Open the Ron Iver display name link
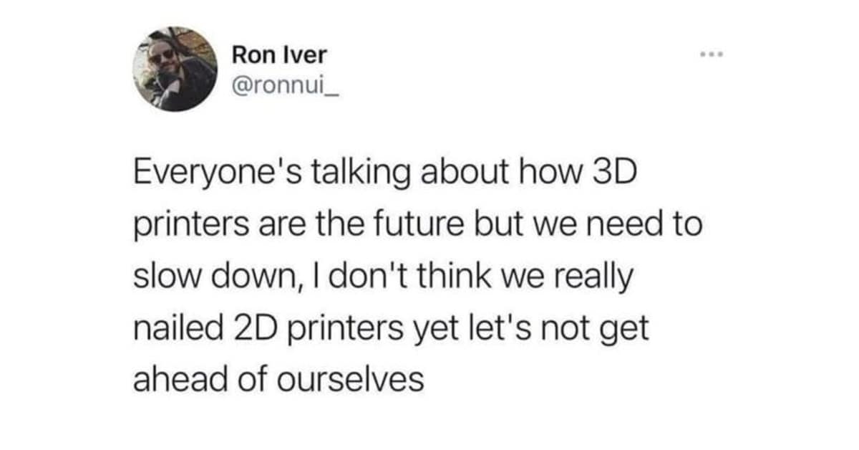This screenshot has height=450, width=859. coord(278,54)
